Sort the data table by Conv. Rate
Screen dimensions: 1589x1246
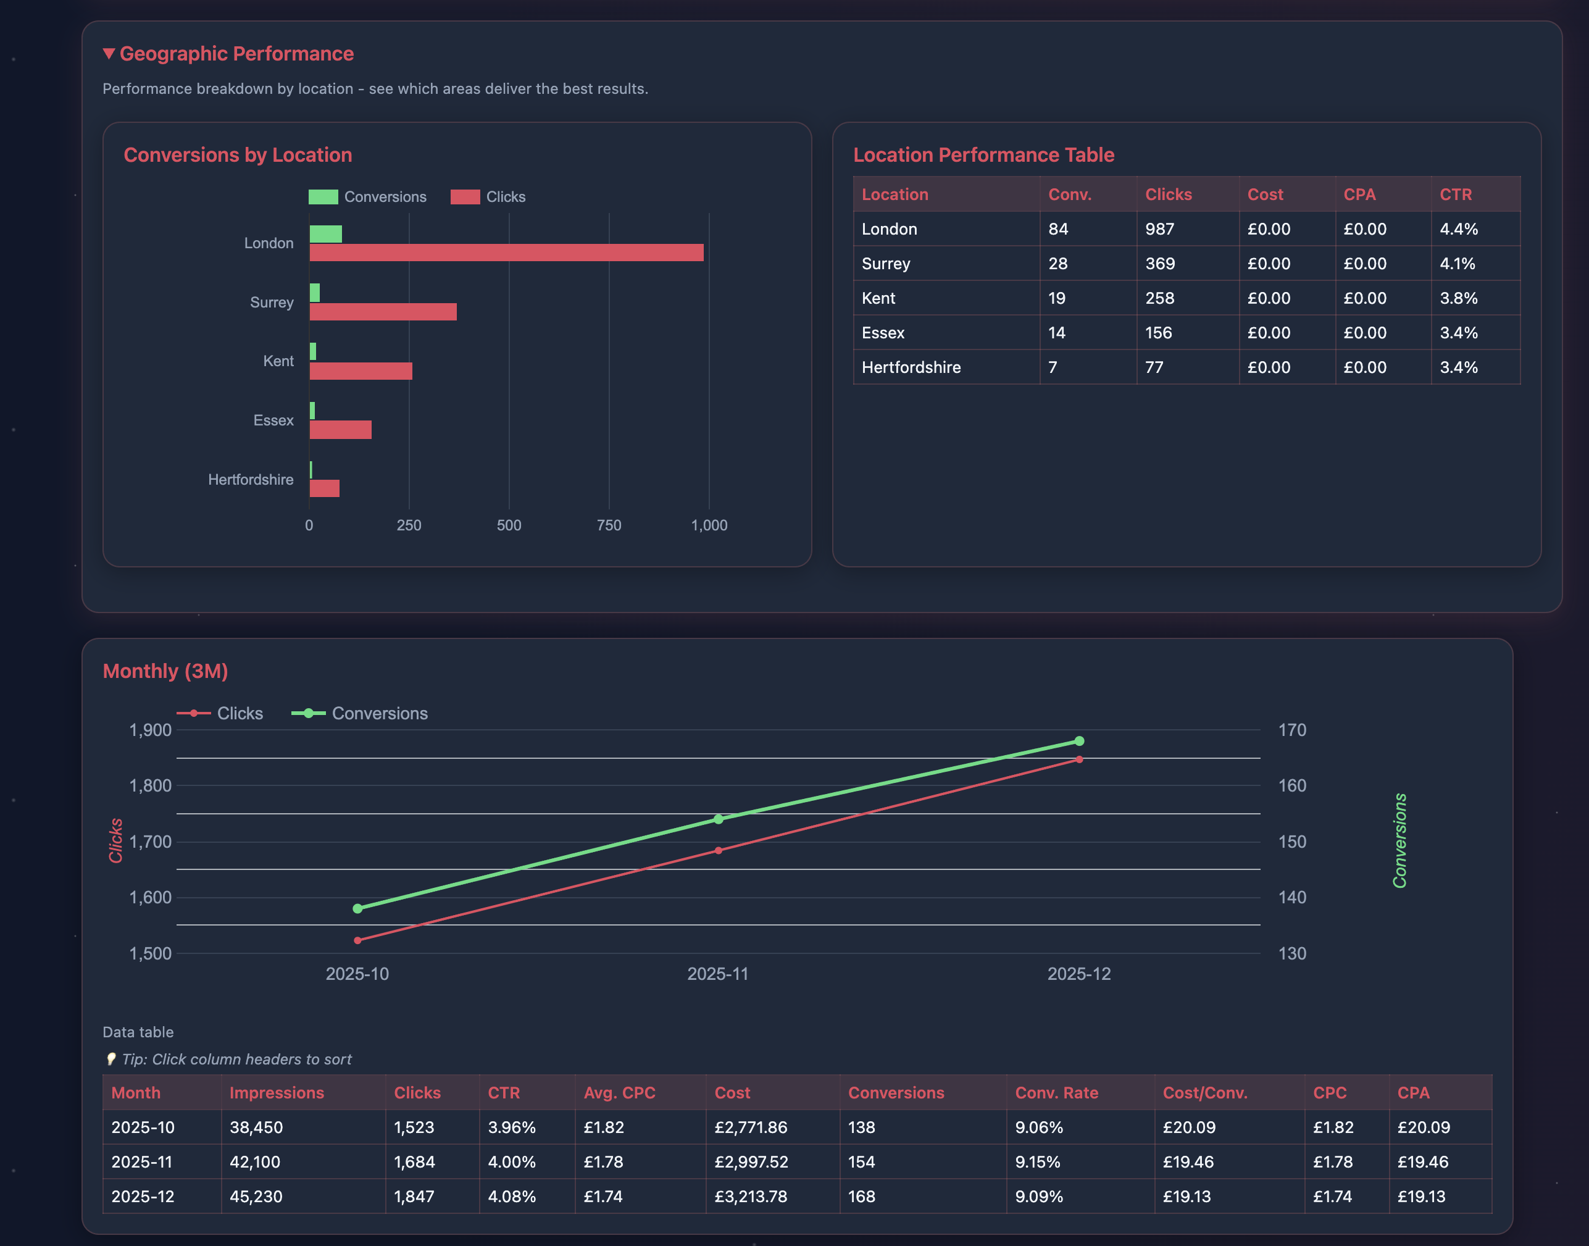click(x=1057, y=1092)
